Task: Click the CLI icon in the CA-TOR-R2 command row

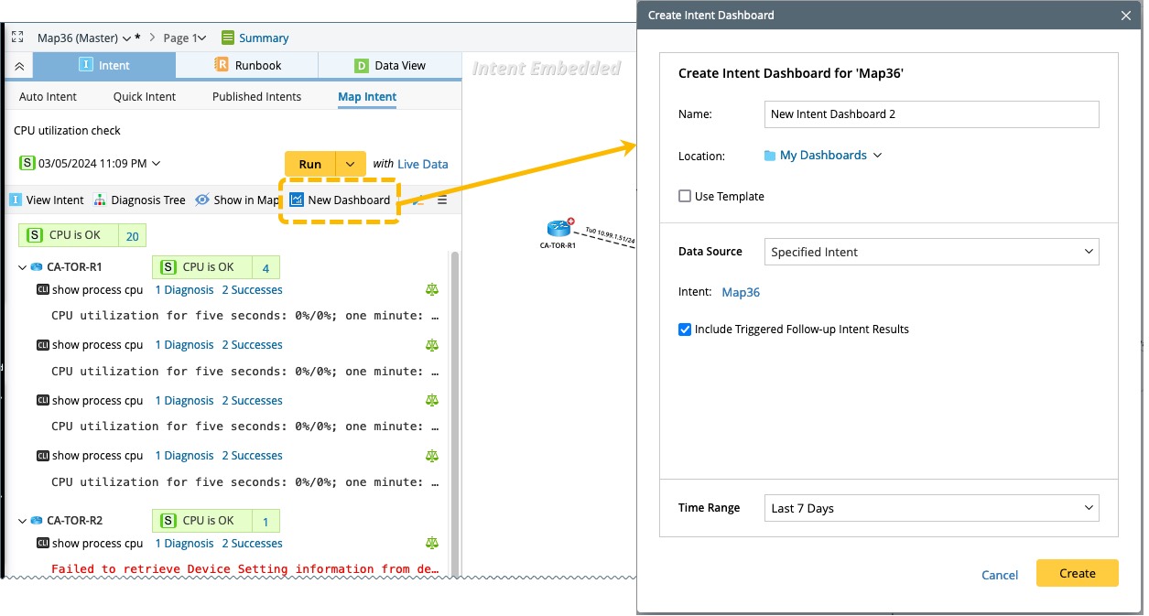Action: (x=42, y=544)
